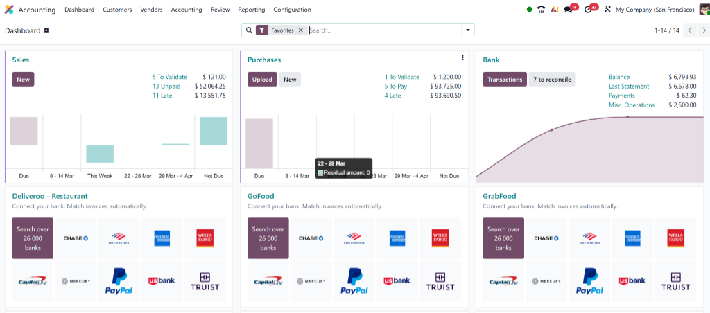Open the Configuration menu
Viewport: 710px width, 313px height.
click(292, 10)
